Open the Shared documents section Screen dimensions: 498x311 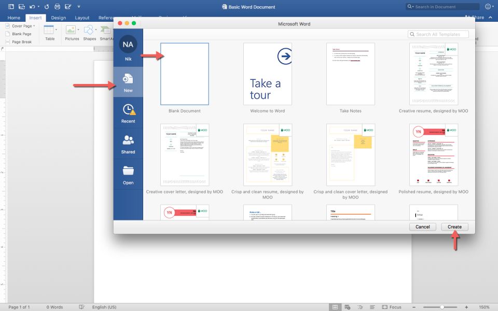point(128,144)
